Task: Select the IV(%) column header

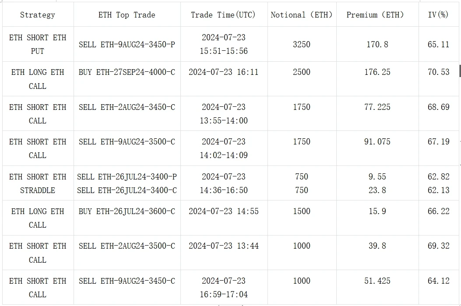Action: click(x=438, y=15)
